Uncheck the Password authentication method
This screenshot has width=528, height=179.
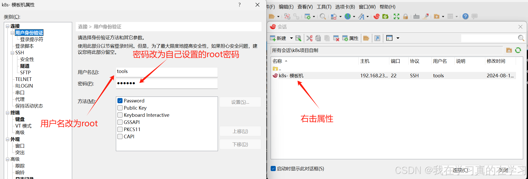coord(120,101)
